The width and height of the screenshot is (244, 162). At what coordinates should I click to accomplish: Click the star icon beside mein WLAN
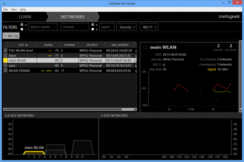(x=146, y=47)
